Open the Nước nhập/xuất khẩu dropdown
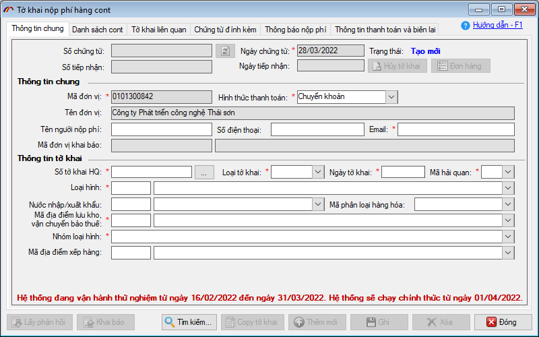The image size is (539, 337). (x=318, y=204)
